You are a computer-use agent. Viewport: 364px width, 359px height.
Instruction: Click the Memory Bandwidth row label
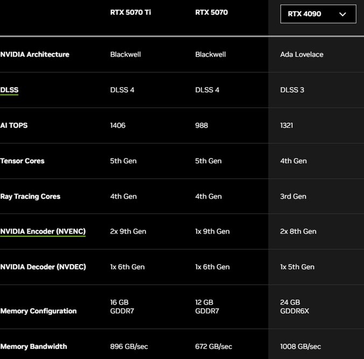pyautogui.click(x=34, y=347)
